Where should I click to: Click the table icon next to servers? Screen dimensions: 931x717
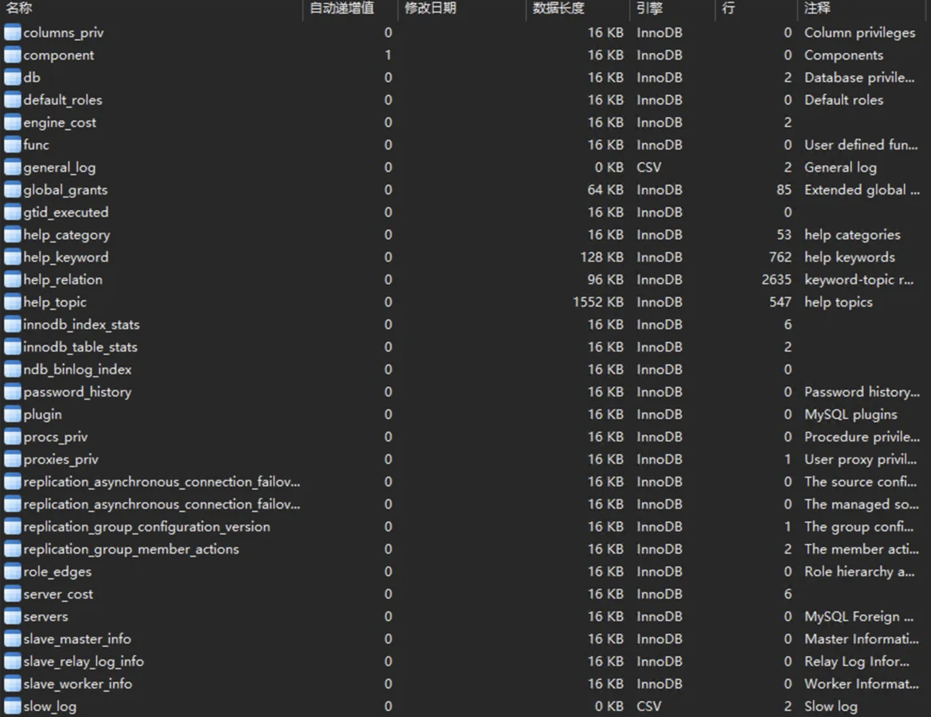click(x=12, y=617)
